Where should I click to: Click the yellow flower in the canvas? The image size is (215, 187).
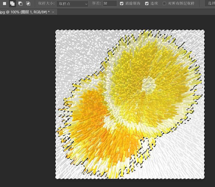(x=130, y=104)
